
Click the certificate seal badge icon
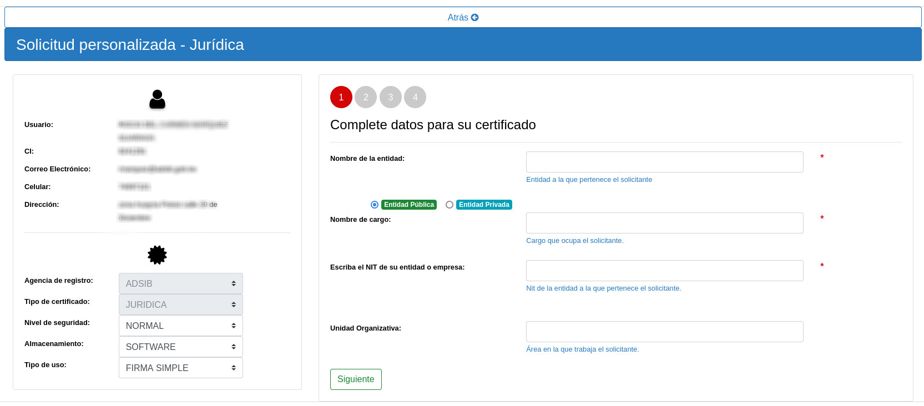pyautogui.click(x=157, y=255)
